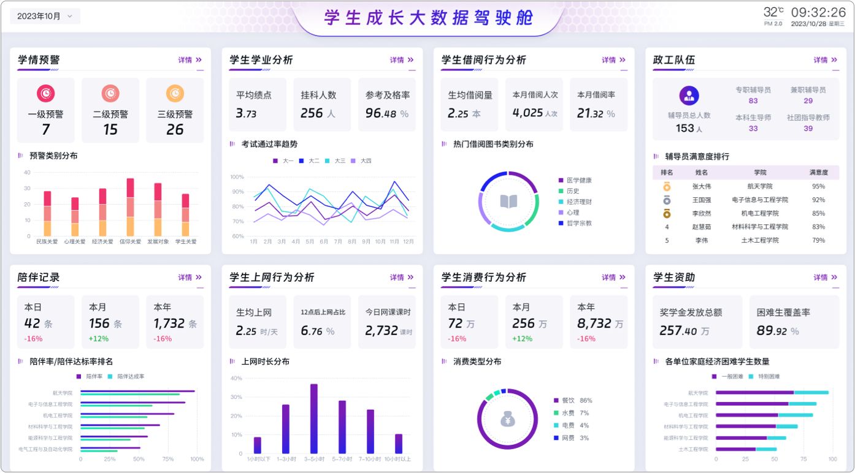Click the 辅导员满意度排行 section marker icon
Viewport: 855px width, 473px height.
click(x=656, y=156)
